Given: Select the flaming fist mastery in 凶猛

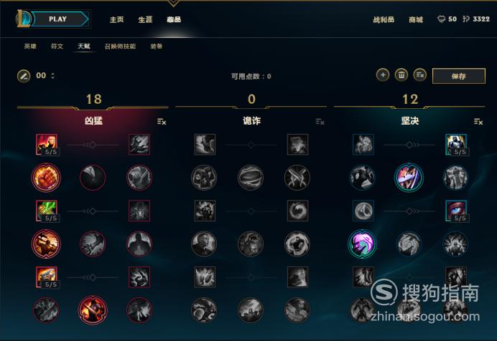Looking at the screenshot, I should [x=46, y=178].
